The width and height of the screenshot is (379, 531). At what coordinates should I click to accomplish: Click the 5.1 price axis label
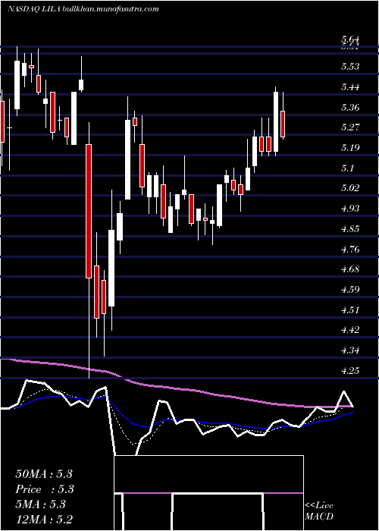pyautogui.click(x=348, y=168)
